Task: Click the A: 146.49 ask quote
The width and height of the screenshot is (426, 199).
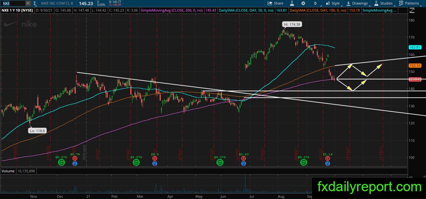Action: (116, 5)
